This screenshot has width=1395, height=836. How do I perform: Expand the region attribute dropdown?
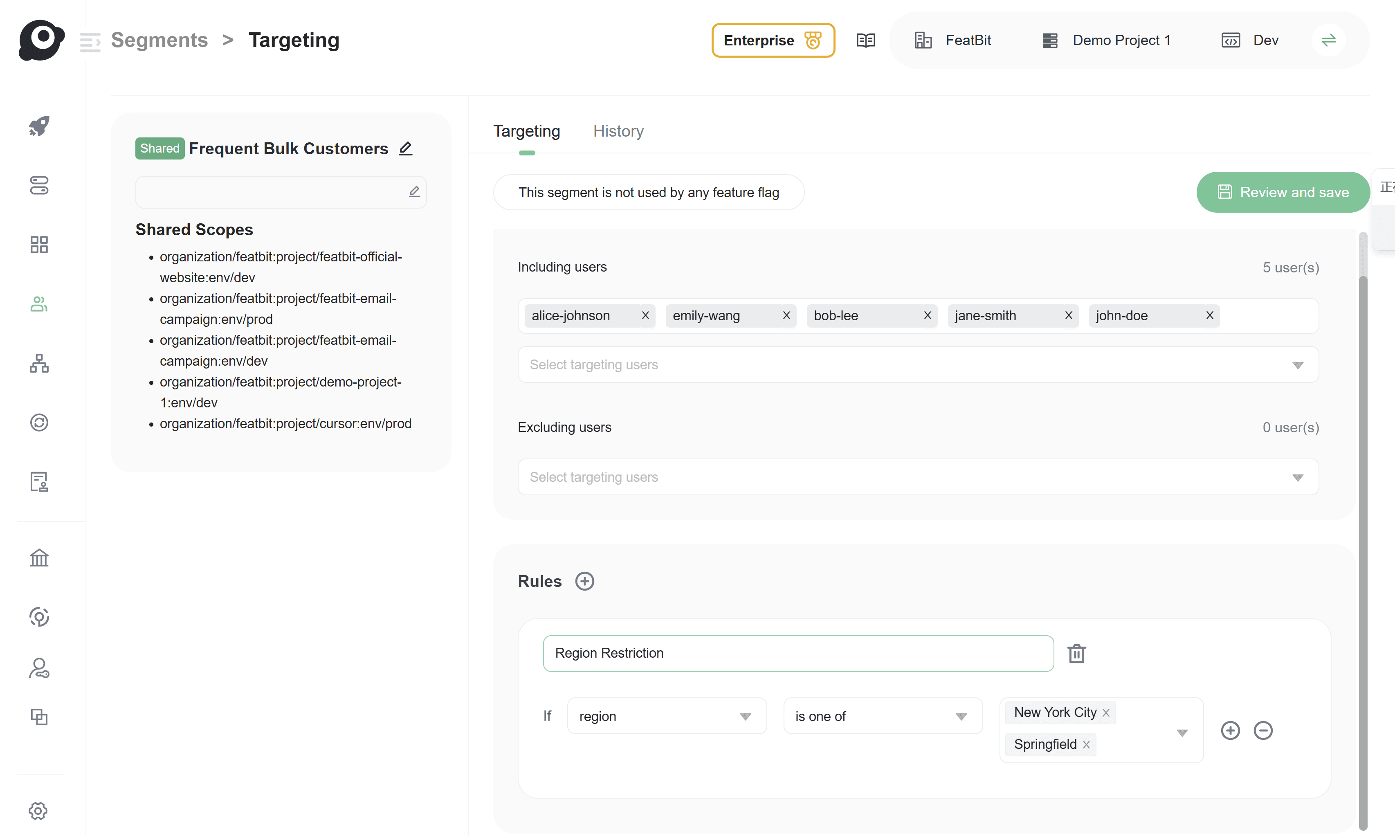(746, 715)
